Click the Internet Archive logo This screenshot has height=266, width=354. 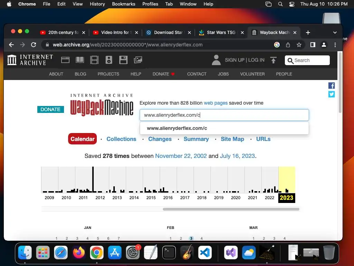pos(30,60)
